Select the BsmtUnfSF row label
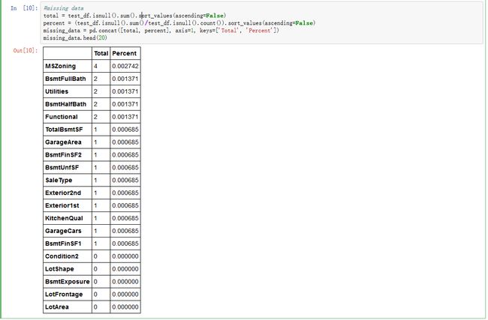 [62, 168]
